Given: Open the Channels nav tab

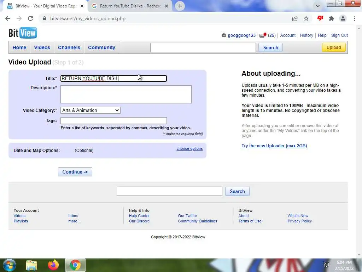Looking at the screenshot, I should [x=69, y=47].
